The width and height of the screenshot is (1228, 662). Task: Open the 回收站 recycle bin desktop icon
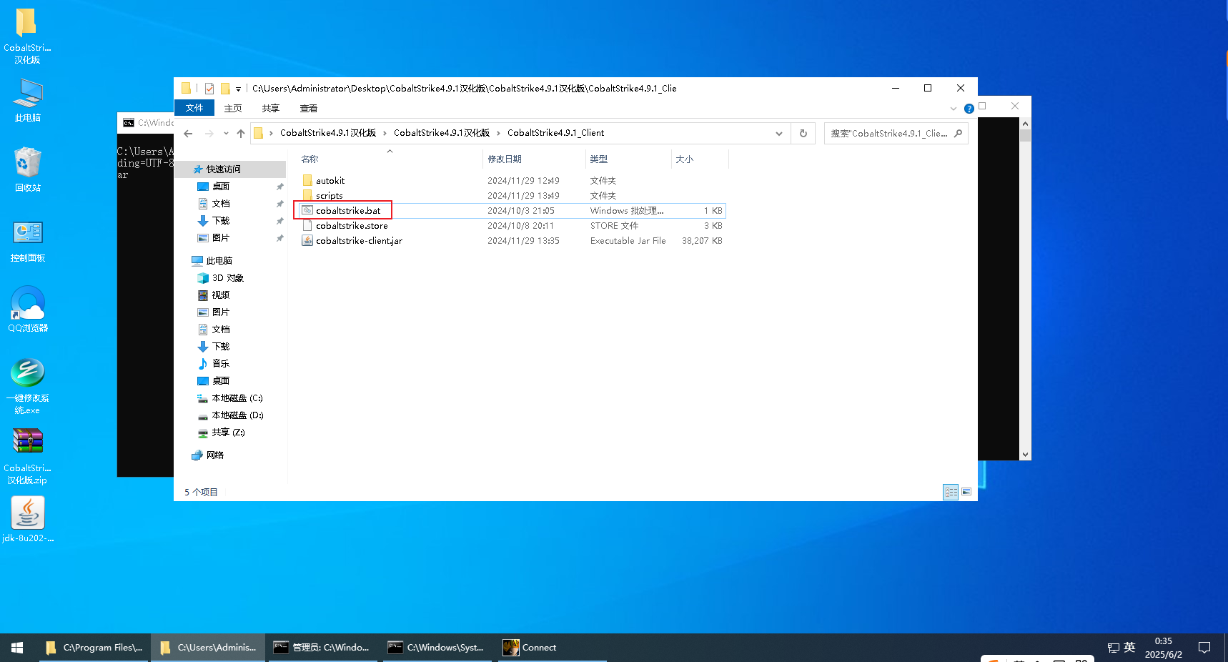pos(27,169)
